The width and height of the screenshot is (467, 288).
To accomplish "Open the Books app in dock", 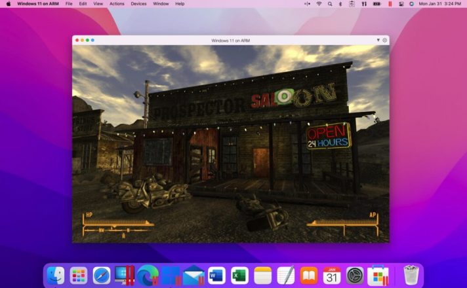I will pos(309,275).
